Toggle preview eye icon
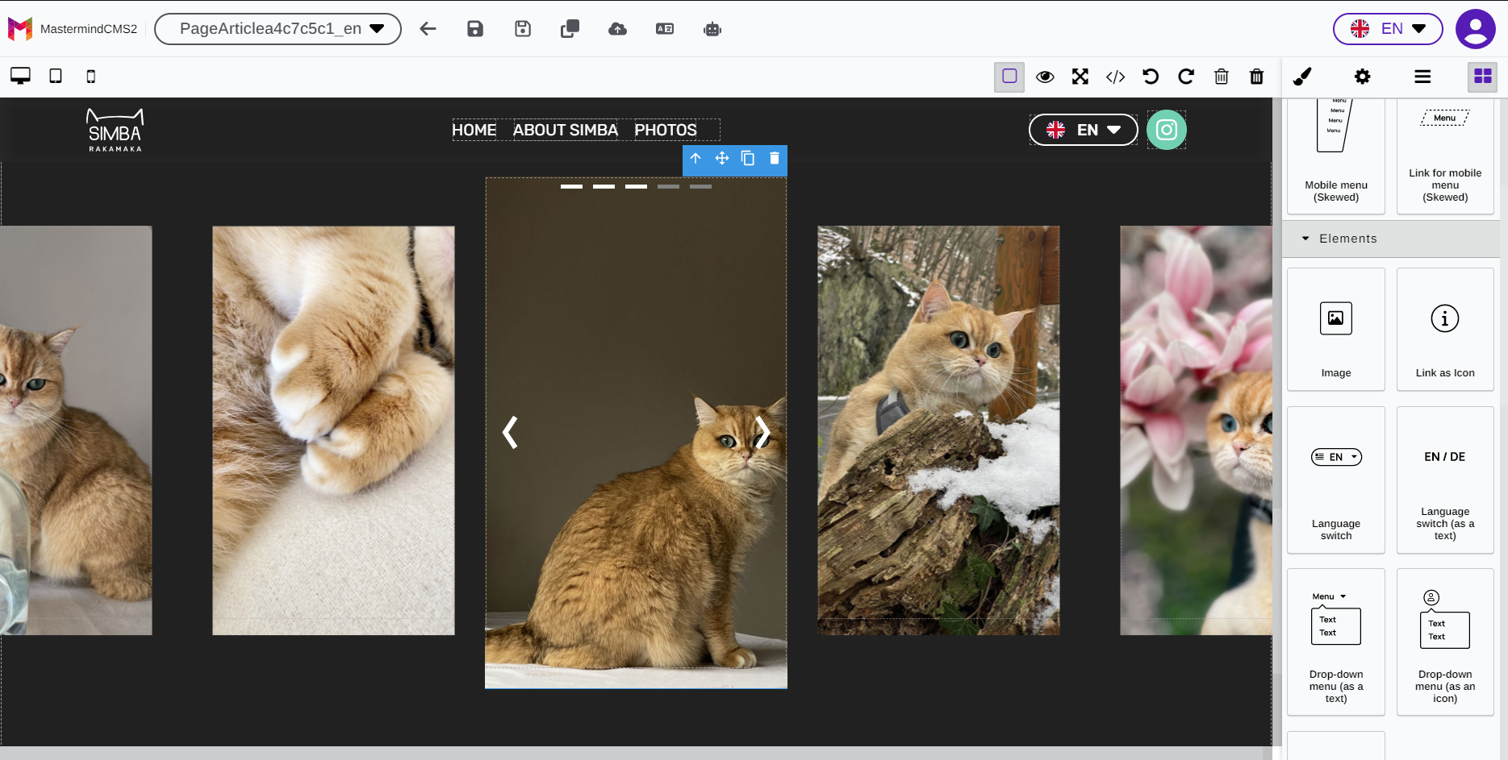 coord(1045,77)
